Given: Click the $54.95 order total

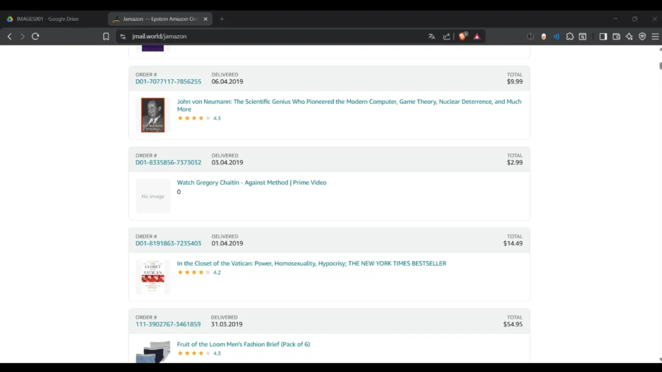Looking at the screenshot, I should coord(513,324).
